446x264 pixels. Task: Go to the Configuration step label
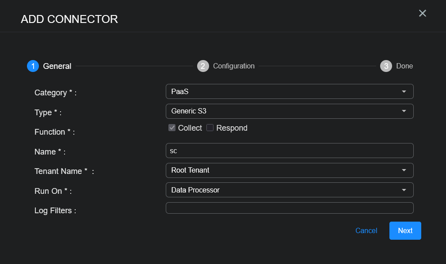[x=234, y=66]
